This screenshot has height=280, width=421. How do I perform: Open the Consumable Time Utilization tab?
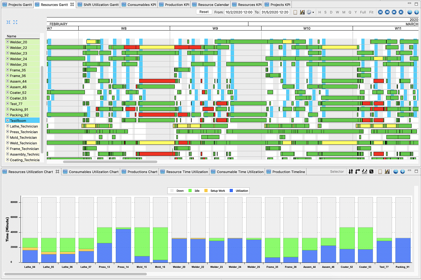[x=237, y=172]
